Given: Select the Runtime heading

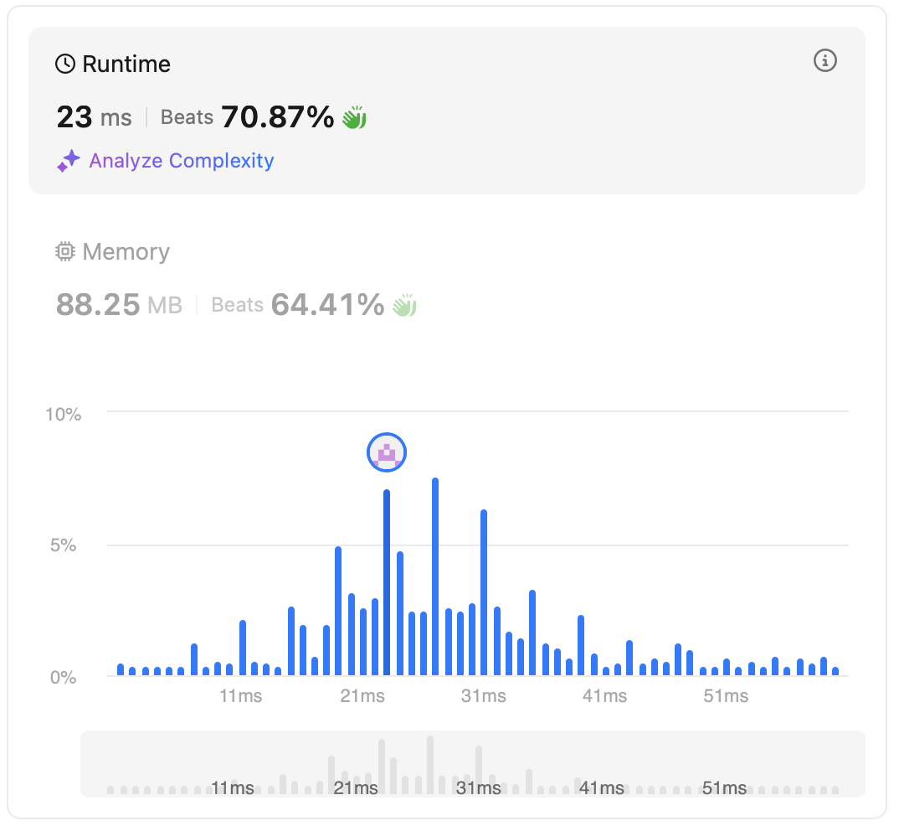Looking at the screenshot, I should 126,65.
